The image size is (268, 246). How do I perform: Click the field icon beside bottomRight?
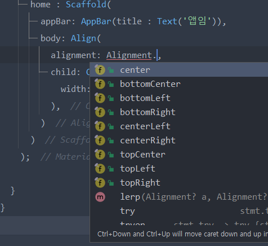[x=100, y=112]
